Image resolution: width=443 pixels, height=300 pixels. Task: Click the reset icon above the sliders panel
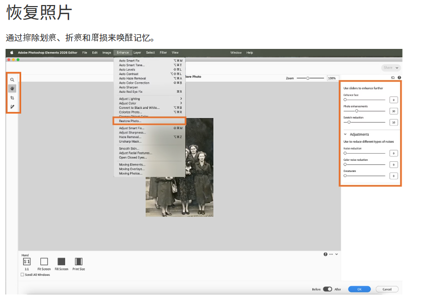tap(393, 78)
